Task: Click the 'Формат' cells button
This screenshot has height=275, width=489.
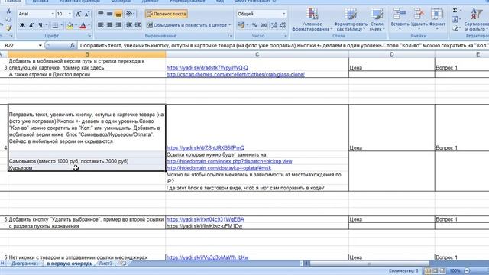Action: click(x=437, y=18)
